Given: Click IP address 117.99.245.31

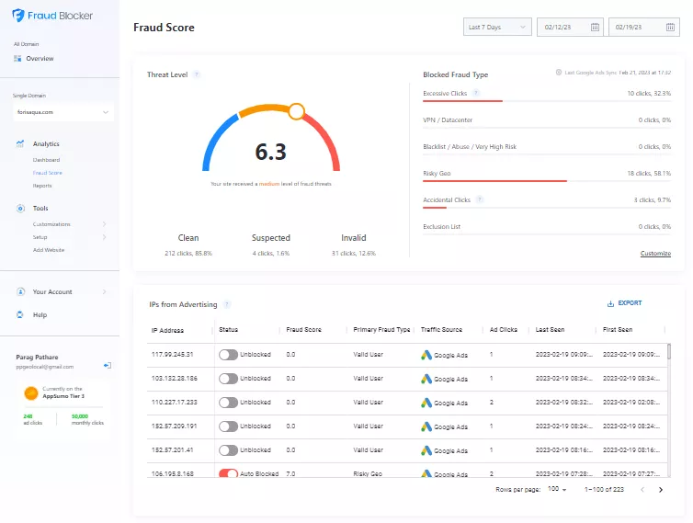Looking at the screenshot, I should coord(173,355).
